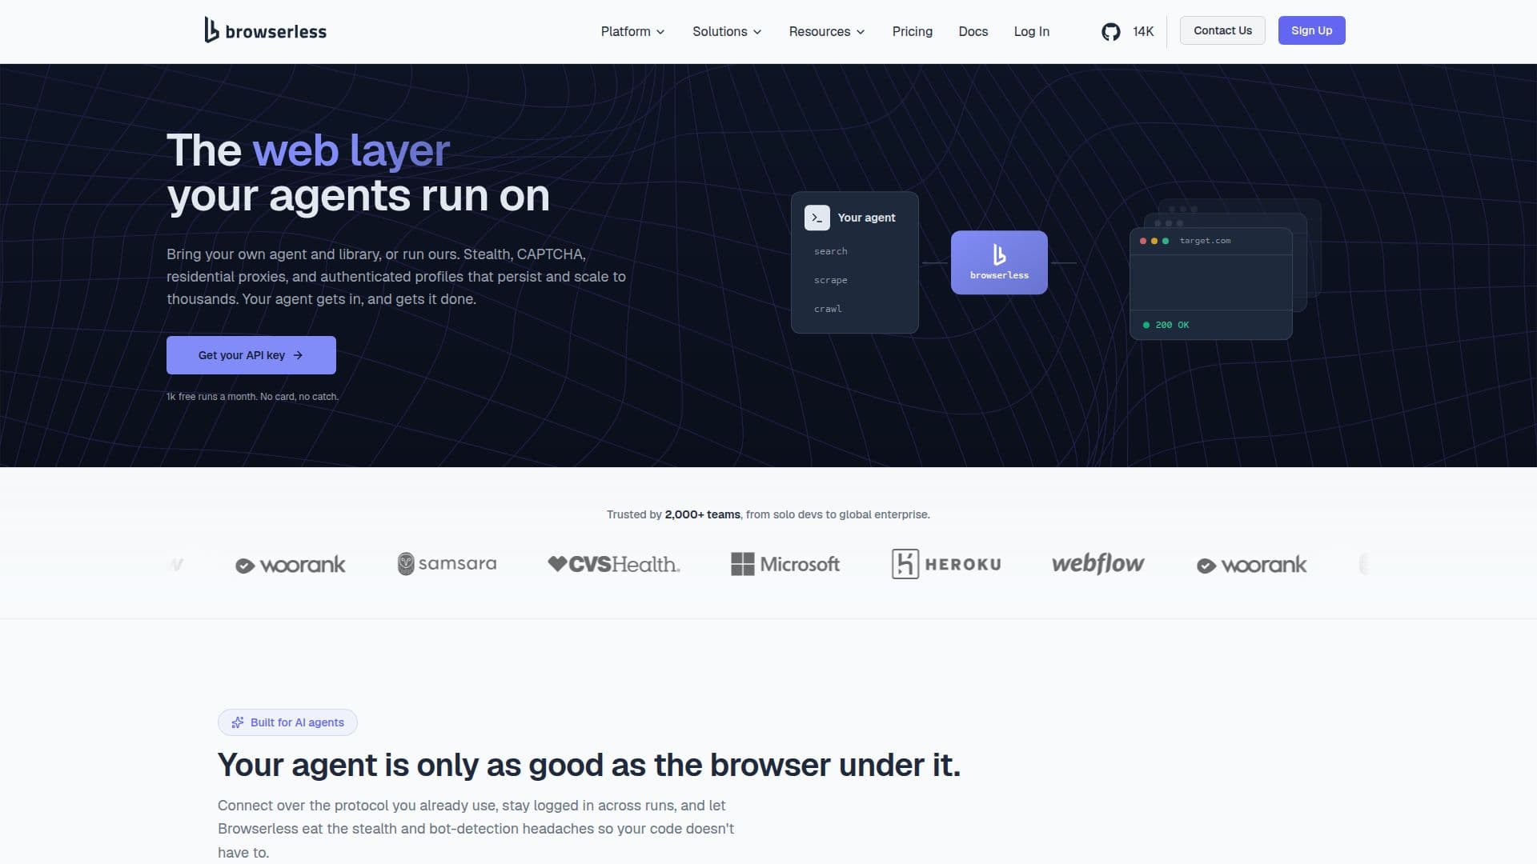The image size is (1537, 864).
Task: Expand the Solutions dropdown menu
Action: pos(727,31)
